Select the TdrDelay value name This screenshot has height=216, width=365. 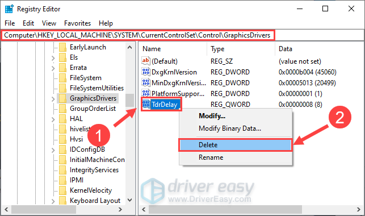click(x=165, y=105)
